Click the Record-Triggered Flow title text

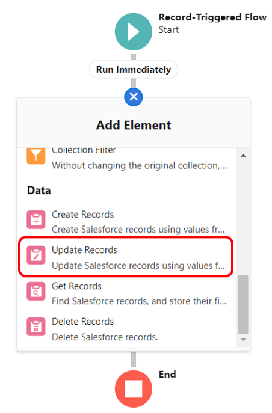212,17
